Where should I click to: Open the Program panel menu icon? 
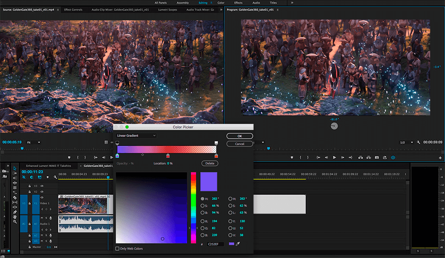point(278,10)
